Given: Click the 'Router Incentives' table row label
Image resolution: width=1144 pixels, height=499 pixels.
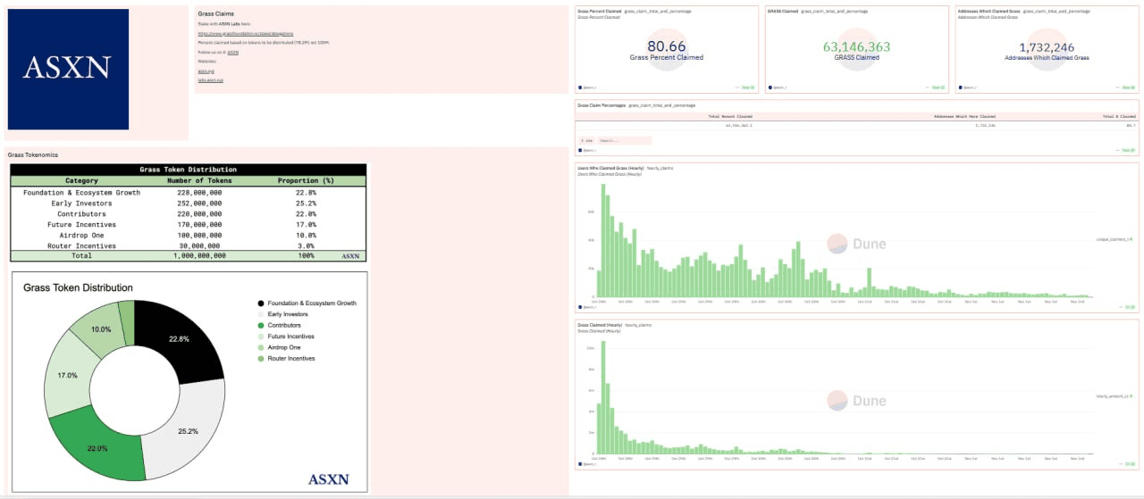Looking at the screenshot, I should (81, 245).
